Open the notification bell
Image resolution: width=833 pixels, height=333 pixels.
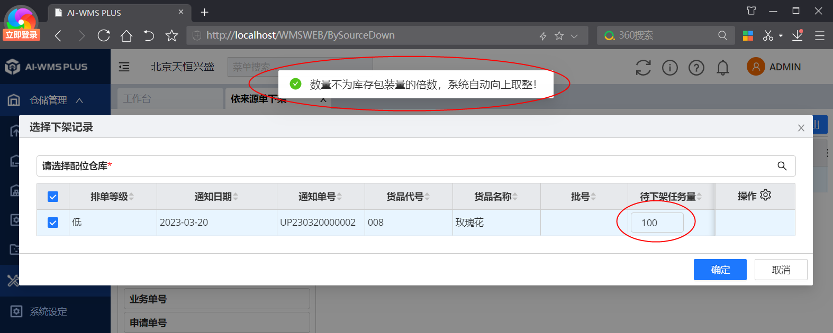click(x=722, y=68)
